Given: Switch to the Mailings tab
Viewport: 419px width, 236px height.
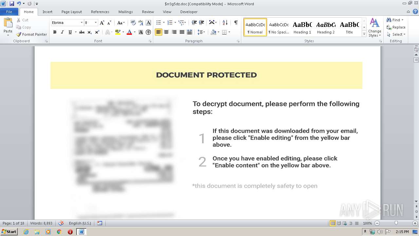Looking at the screenshot, I should 126,12.
